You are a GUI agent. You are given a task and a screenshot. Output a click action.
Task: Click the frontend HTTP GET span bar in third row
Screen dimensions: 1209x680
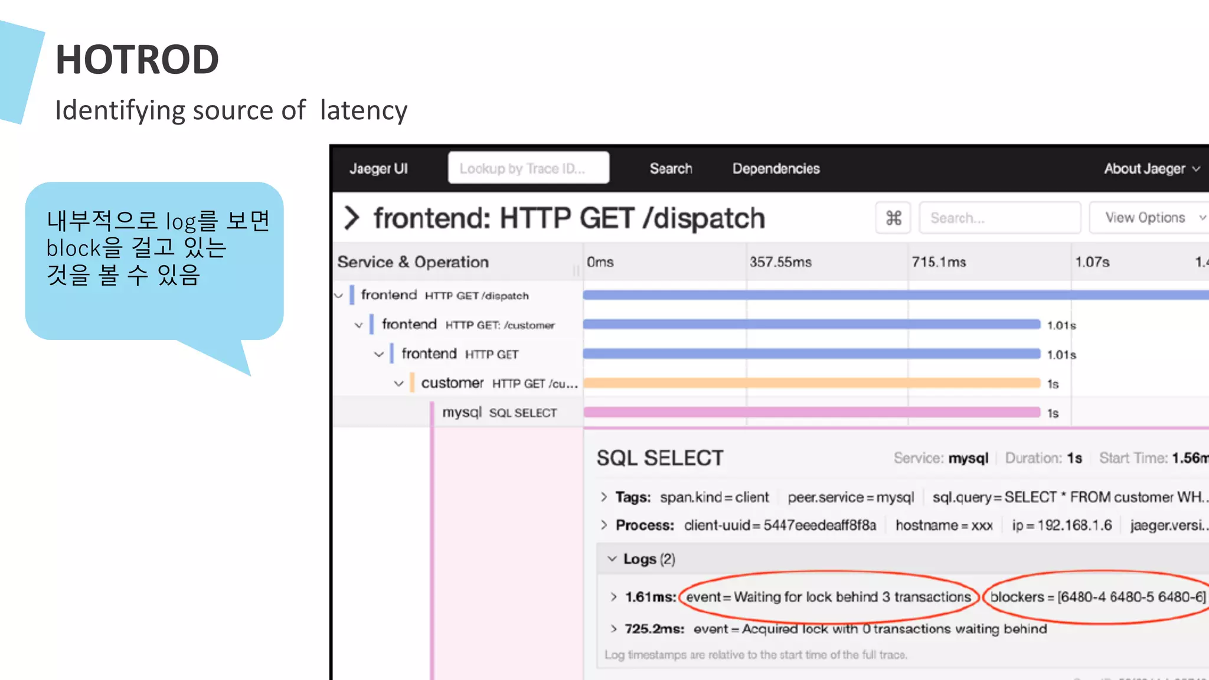812,354
